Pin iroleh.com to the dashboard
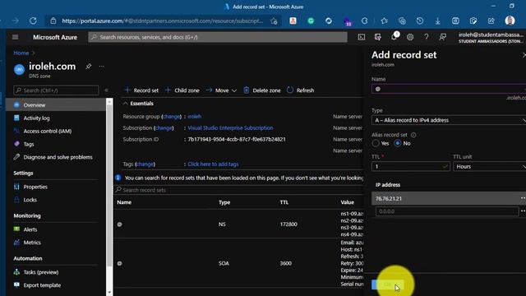This screenshot has height=296, width=526. pos(88,67)
